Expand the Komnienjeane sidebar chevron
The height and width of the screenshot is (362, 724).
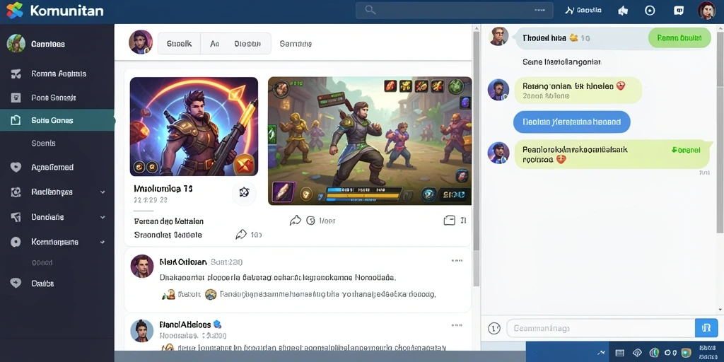pos(103,242)
